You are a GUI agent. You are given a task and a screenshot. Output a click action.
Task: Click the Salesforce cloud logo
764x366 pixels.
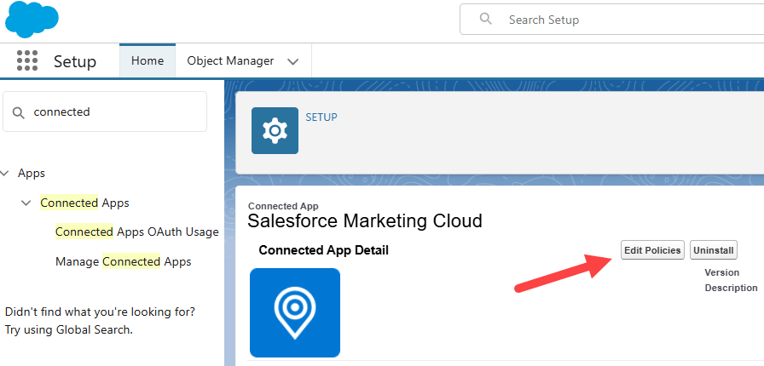(x=32, y=20)
